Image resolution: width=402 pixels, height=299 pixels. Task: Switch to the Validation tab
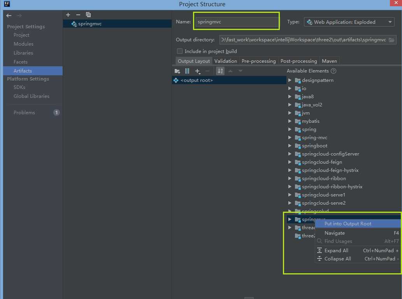pyautogui.click(x=225, y=61)
